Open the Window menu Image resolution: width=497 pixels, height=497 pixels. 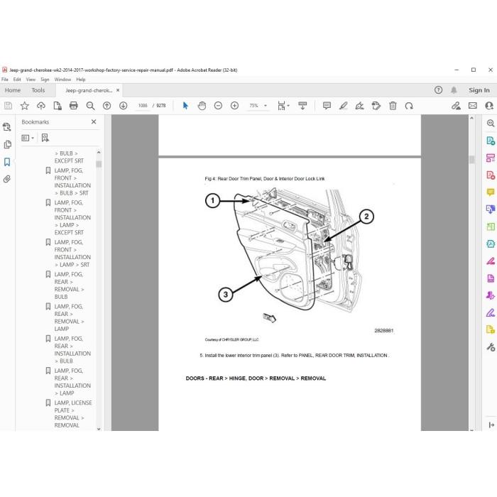click(62, 80)
